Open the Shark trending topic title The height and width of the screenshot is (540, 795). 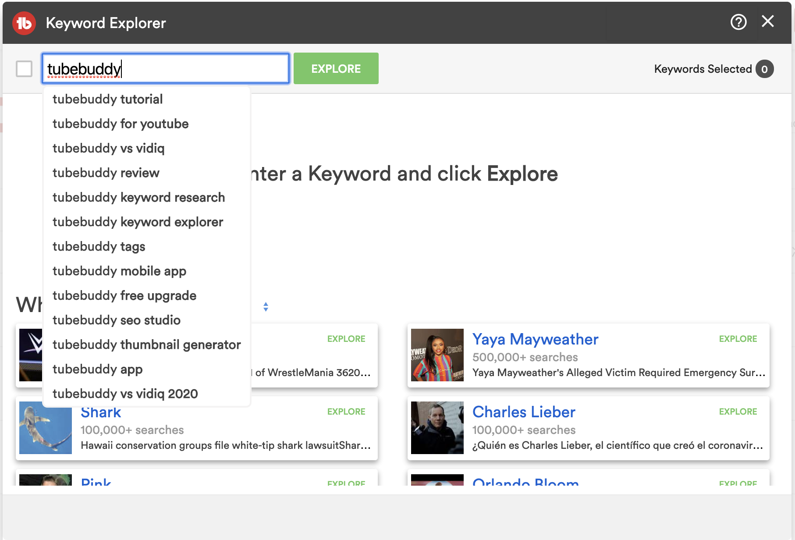click(x=101, y=412)
